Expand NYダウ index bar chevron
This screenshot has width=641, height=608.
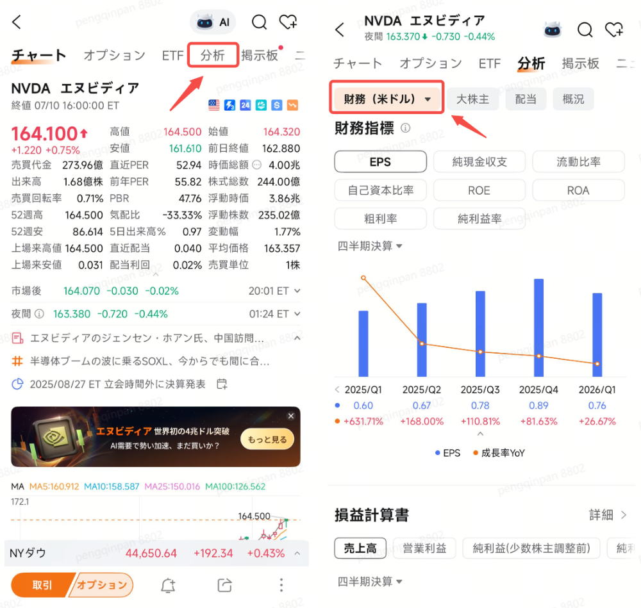tap(297, 554)
